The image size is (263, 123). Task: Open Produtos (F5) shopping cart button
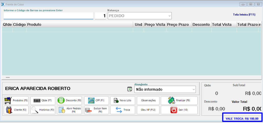(x=16, y=100)
